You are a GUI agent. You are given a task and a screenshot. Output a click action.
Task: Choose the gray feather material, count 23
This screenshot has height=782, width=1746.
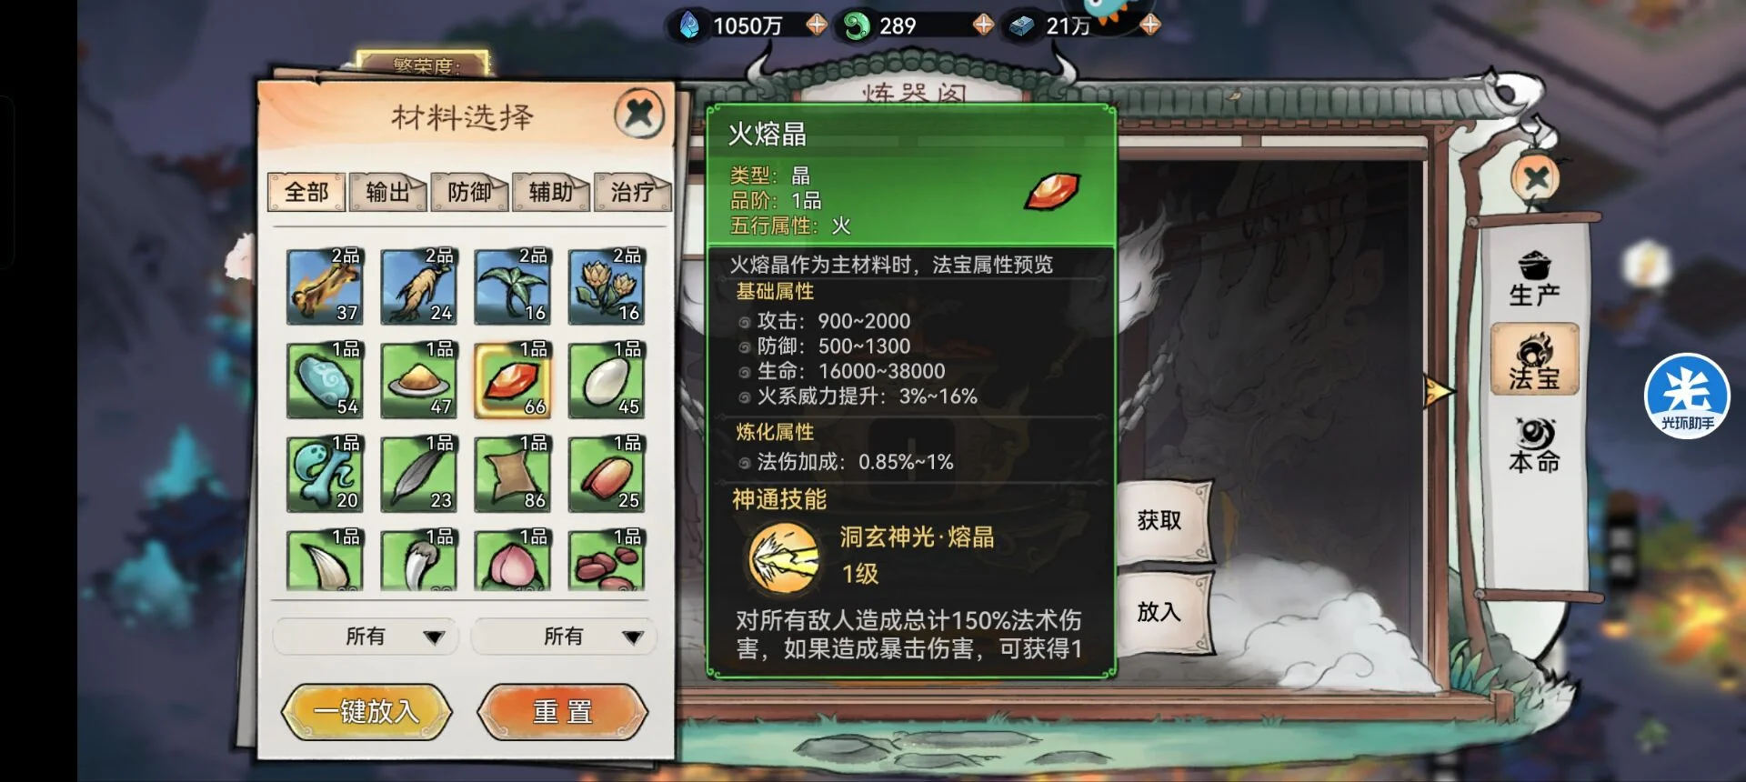(x=418, y=474)
